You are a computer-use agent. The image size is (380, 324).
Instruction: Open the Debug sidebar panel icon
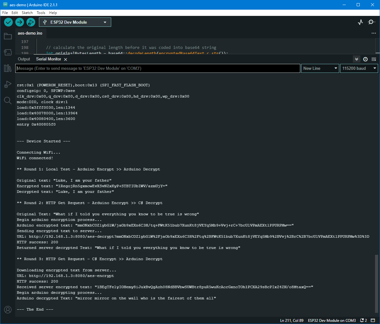click(x=8, y=84)
